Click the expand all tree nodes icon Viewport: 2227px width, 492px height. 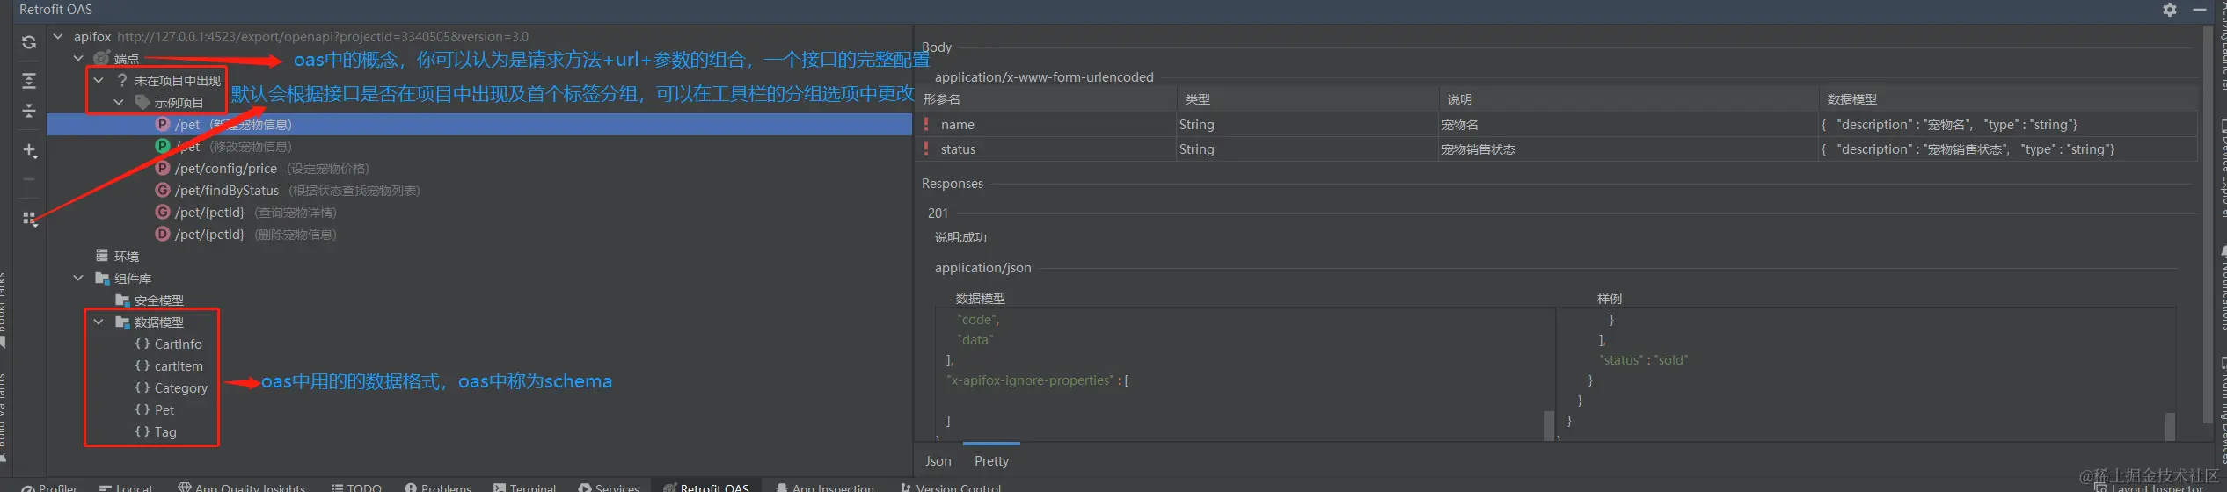tap(29, 81)
